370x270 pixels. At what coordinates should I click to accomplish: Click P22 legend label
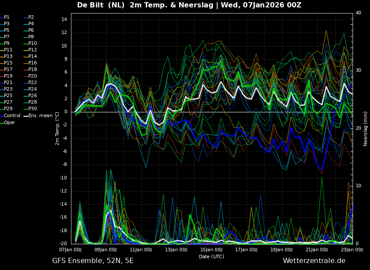pyautogui.click(x=30, y=83)
